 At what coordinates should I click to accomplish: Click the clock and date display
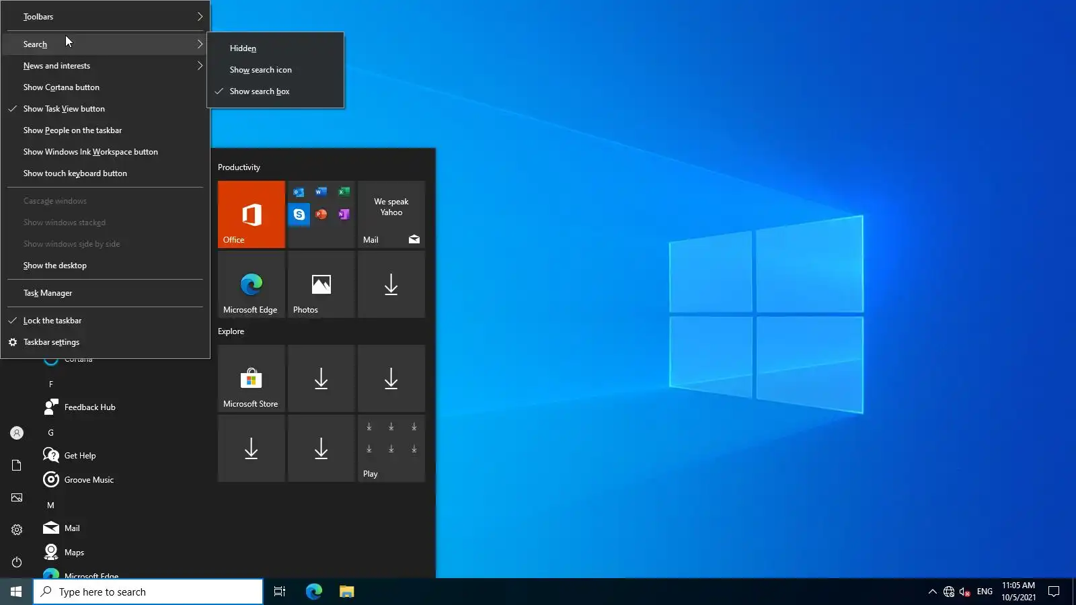coord(1018,592)
